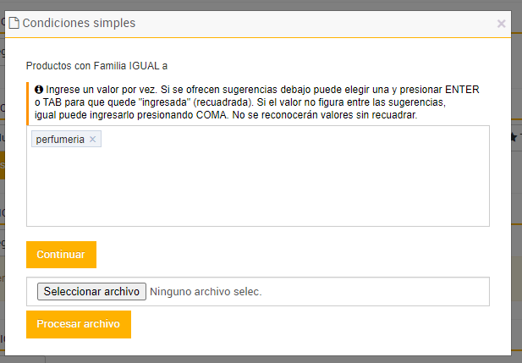522x363 pixels.
Task: Click the dimmed backdrop below the dialog
Action: click(x=254, y=359)
